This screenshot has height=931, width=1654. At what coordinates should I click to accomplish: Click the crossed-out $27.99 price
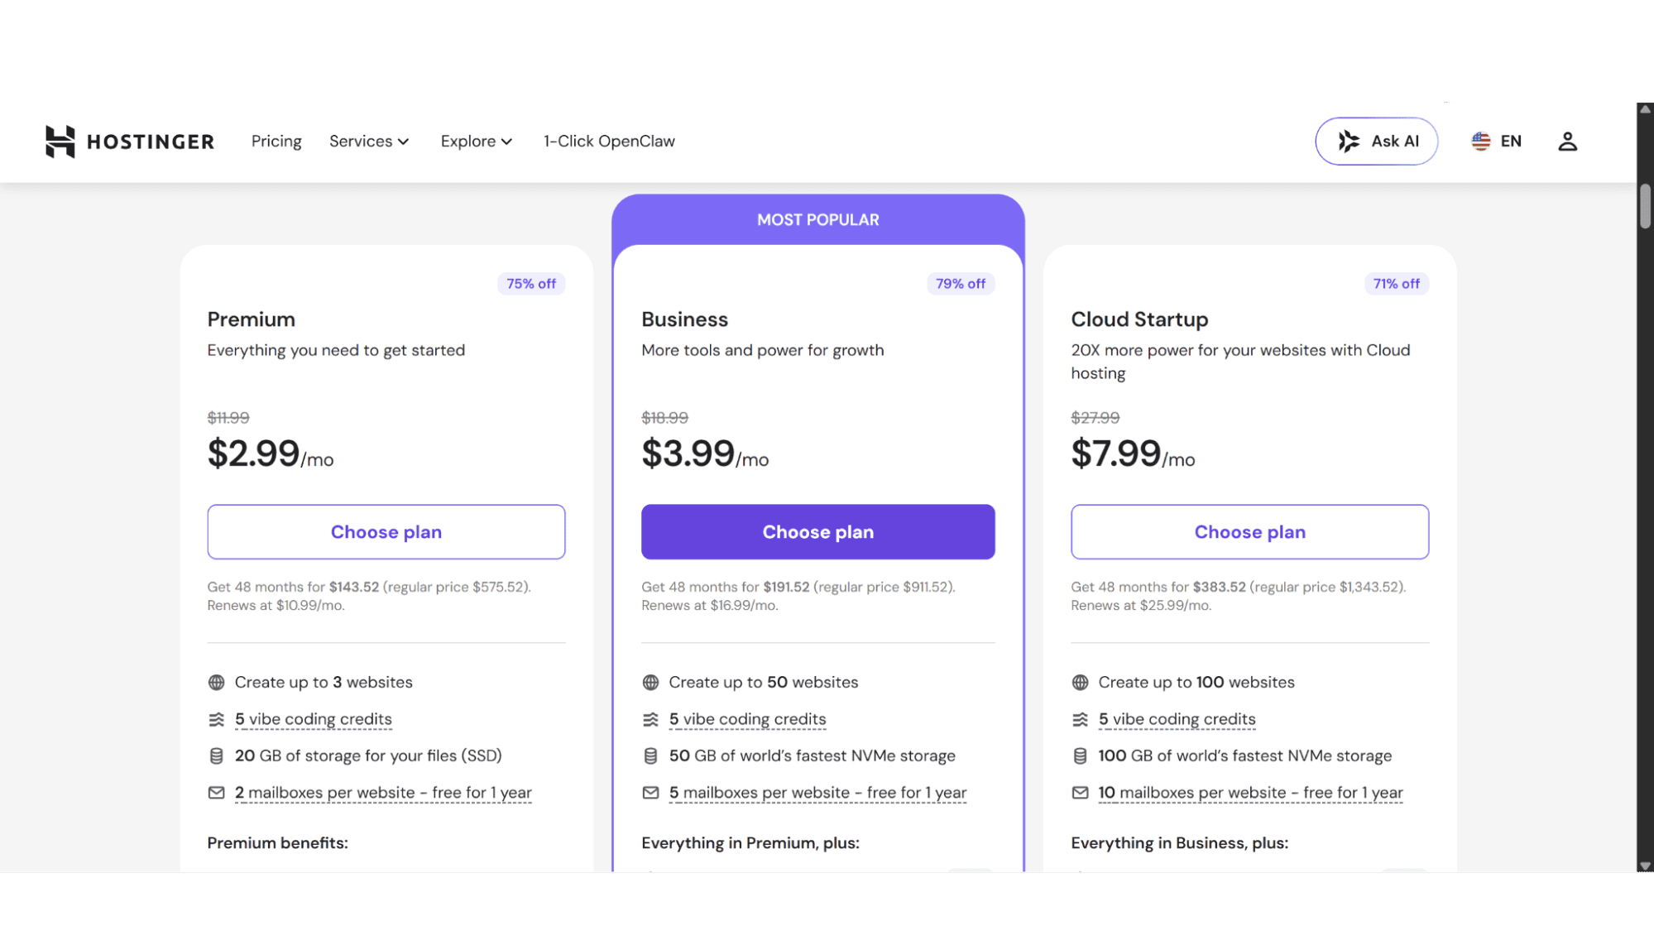(x=1095, y=418)
